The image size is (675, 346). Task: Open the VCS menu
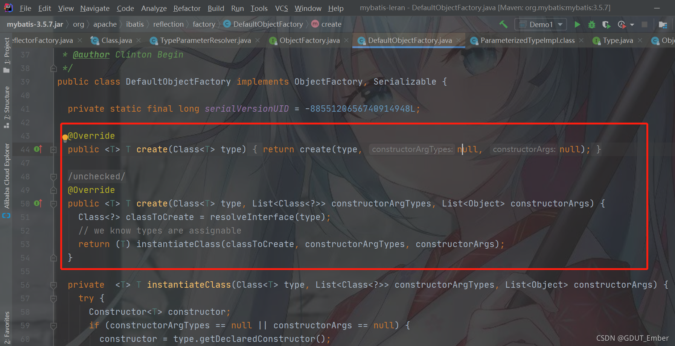click(x=281, y=8)
